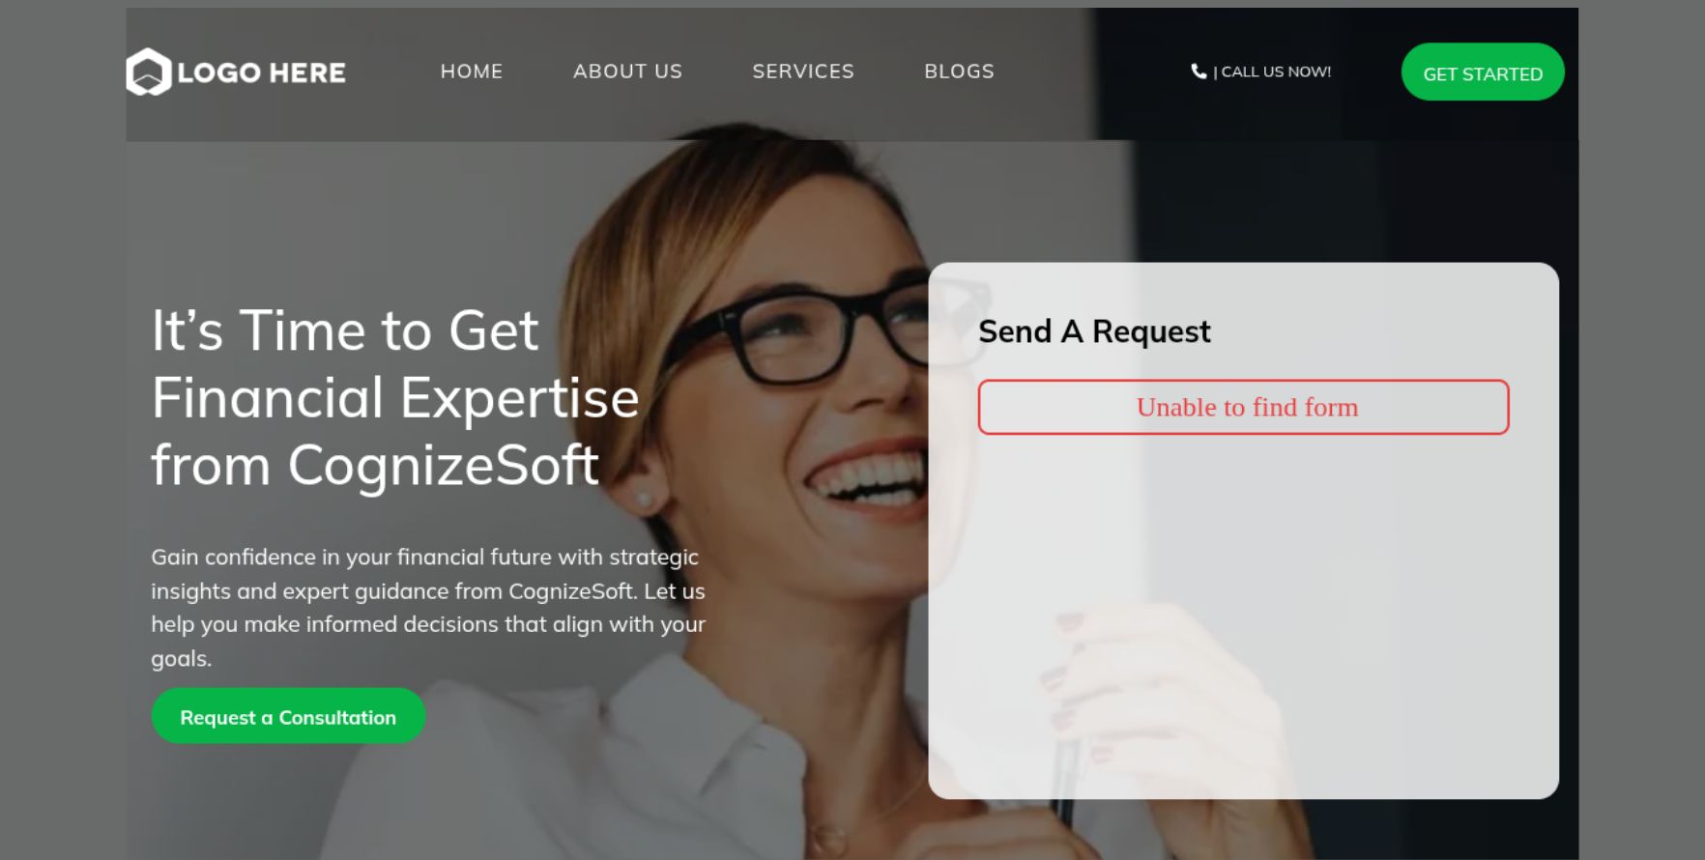Click the CognizeSoft word in headline

point(444,466)
